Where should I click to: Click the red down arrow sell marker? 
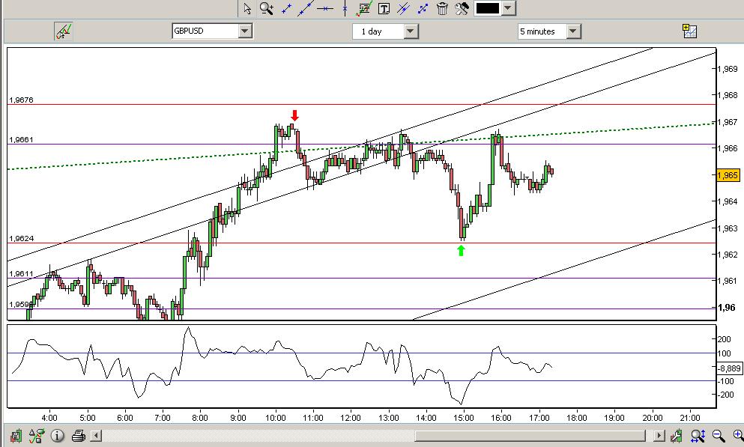coord(294,115)
